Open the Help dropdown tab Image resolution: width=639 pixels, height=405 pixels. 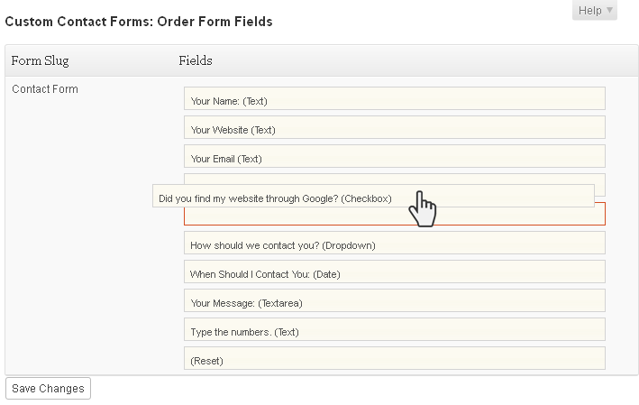tap(595, 10)
